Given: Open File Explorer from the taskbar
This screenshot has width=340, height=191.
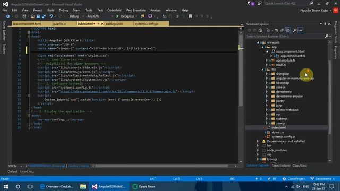Looking at the screenshot, I should tap(83, 186).
